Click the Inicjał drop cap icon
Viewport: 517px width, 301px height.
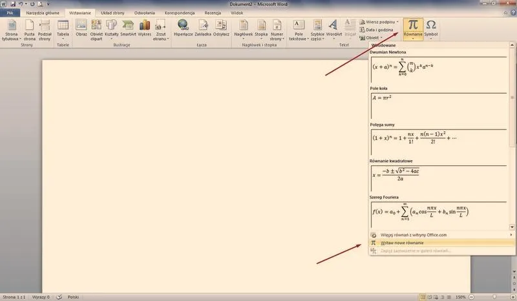pyautogui.click(x=350, y=28)
